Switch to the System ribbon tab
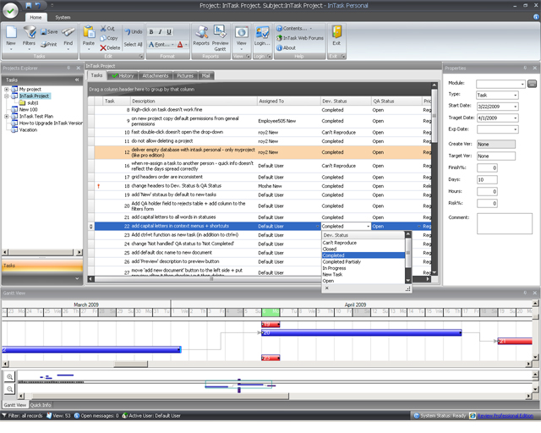Screen dimensions: 541x433 [x=63, y=17]
